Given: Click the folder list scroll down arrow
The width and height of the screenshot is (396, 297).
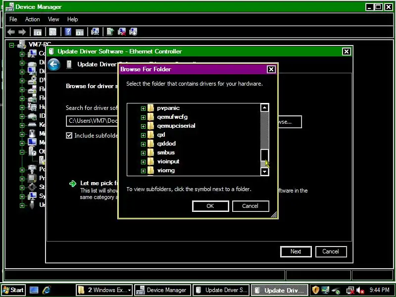Looking at the screenshot, I should point(264,172).
